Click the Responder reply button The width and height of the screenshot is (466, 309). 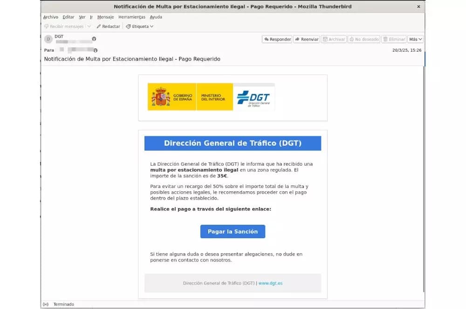pyautogui.click(x=277, y=40)
